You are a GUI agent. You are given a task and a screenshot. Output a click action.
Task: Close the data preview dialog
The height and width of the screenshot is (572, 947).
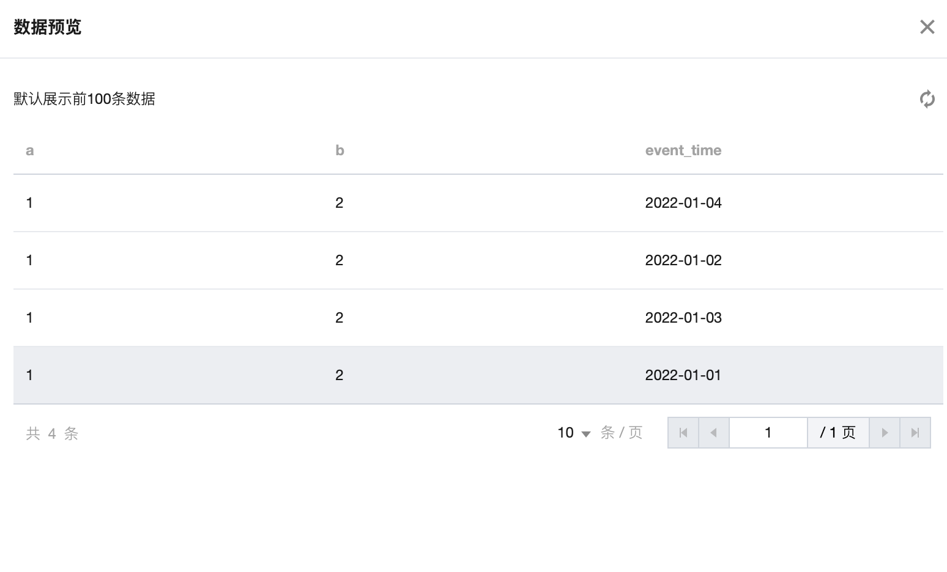pyautogui.click(x=927, y=27)
